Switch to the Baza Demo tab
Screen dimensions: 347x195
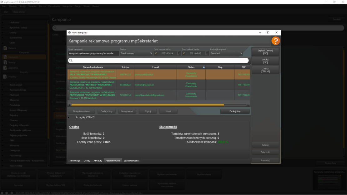tap(19, 12)
